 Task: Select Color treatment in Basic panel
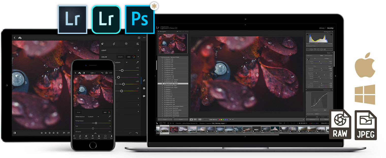pyautogui.click(x=321, y=55)
